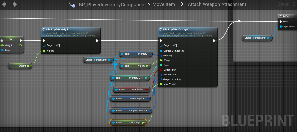297x132 pixels.
Task: Click the red Switched On boolean pin
Action: click(x=161, y=70)
